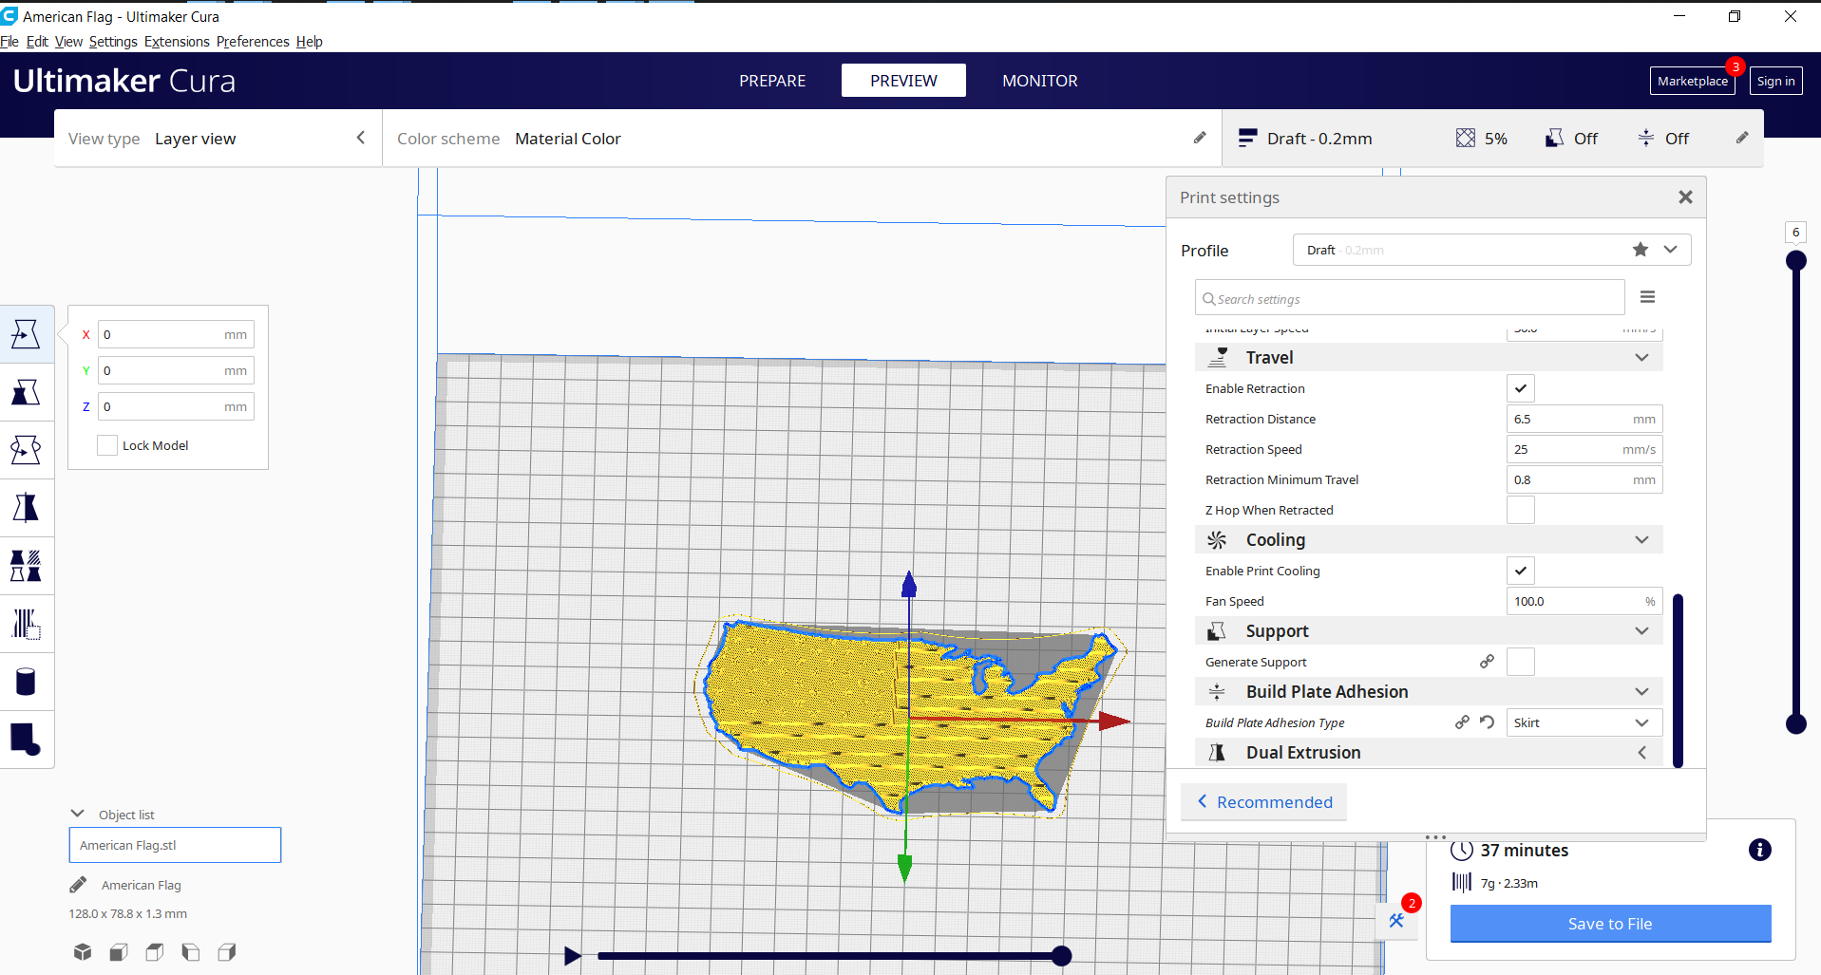Screen dimensions: 1821x975
Task: Open Per Model Settings tool
Action: pyautogui.click(x=26, y=566)
